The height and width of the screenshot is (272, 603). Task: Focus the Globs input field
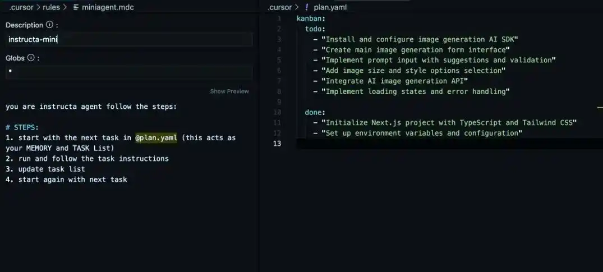(x=129, y=72)
